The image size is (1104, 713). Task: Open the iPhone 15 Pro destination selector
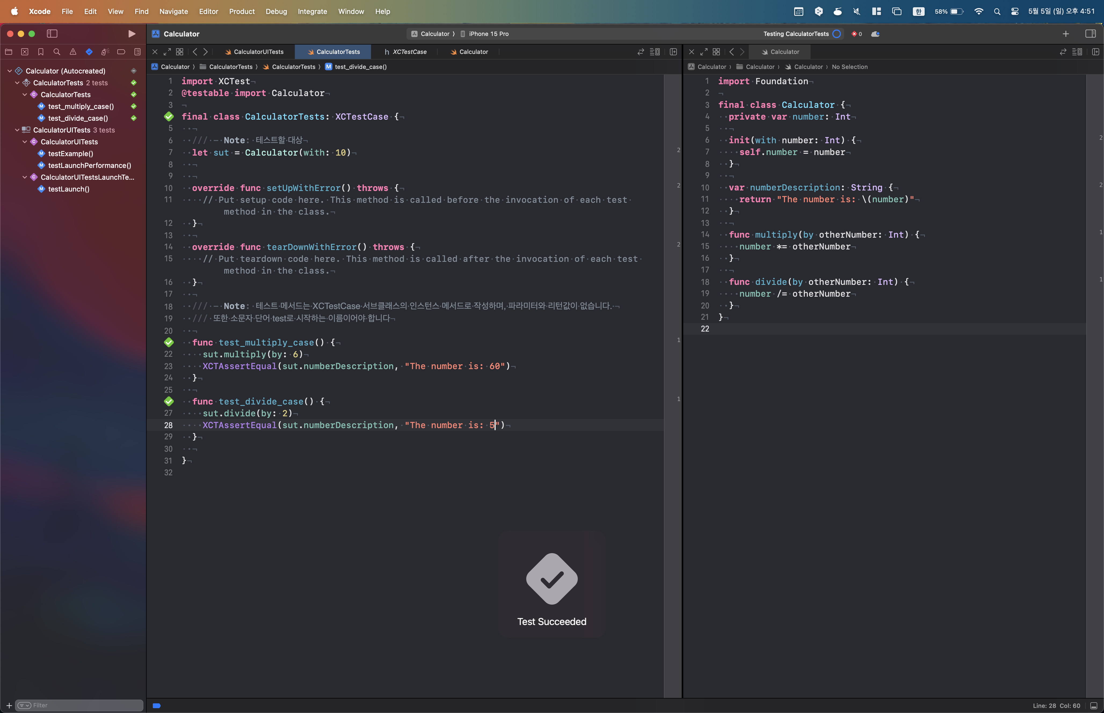pos(488,33)
